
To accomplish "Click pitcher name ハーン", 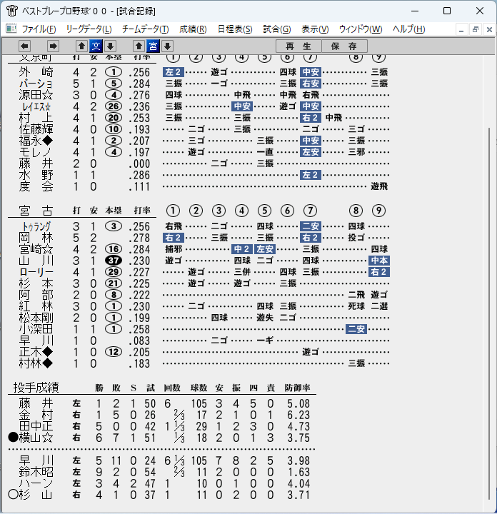I will pos(36,483).
